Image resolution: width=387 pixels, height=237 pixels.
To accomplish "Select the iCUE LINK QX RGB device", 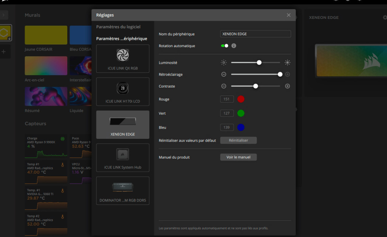I will [122, 58].
